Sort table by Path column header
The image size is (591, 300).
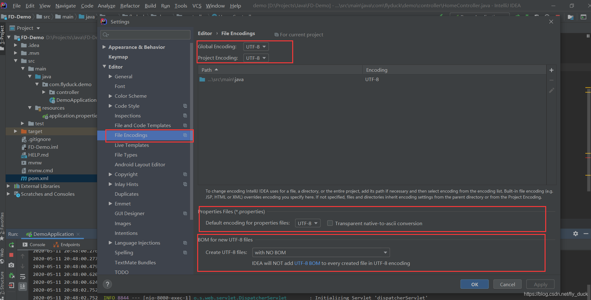(280, 70)
